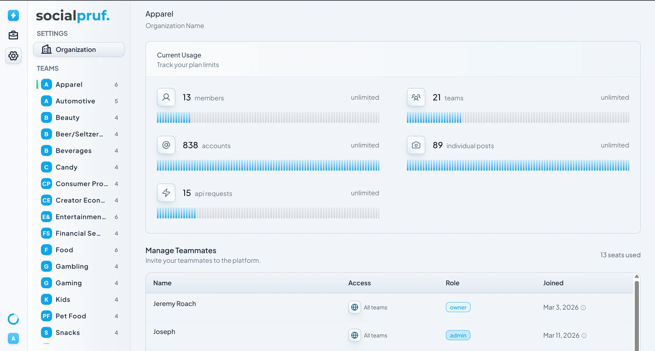
Task: Click the Current Usage heading
Action: pos(179,55)
